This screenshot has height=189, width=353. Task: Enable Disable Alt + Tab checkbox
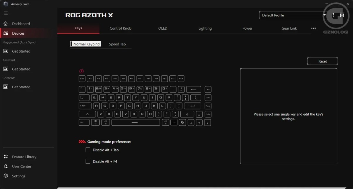click(x=88, y=150)
